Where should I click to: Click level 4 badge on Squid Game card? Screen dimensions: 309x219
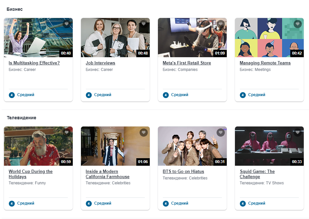[x=243, y=204]
